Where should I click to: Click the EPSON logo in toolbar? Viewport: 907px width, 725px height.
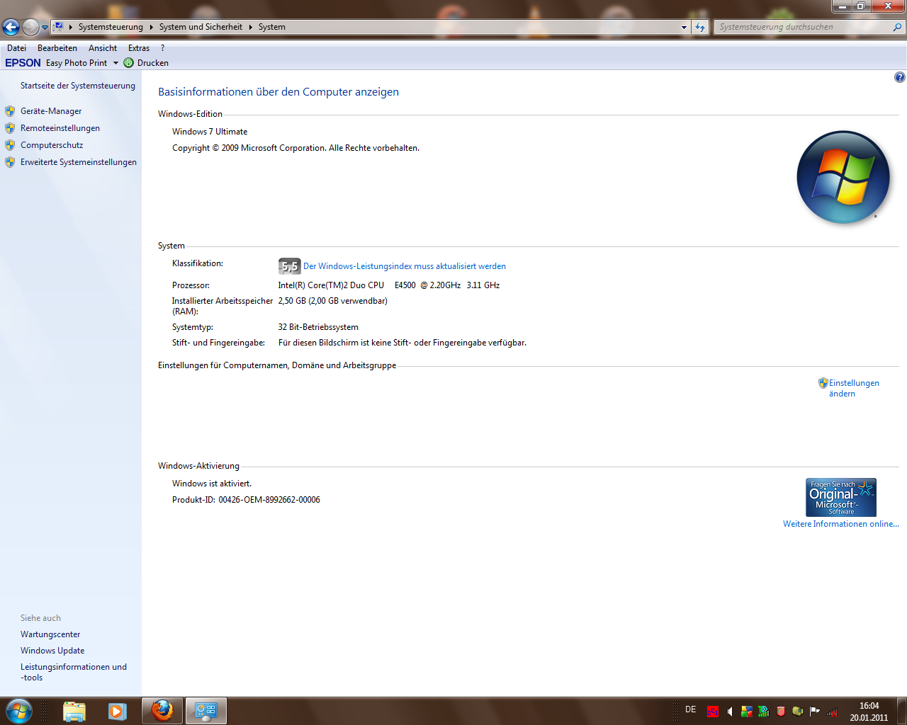coord(23,63)
